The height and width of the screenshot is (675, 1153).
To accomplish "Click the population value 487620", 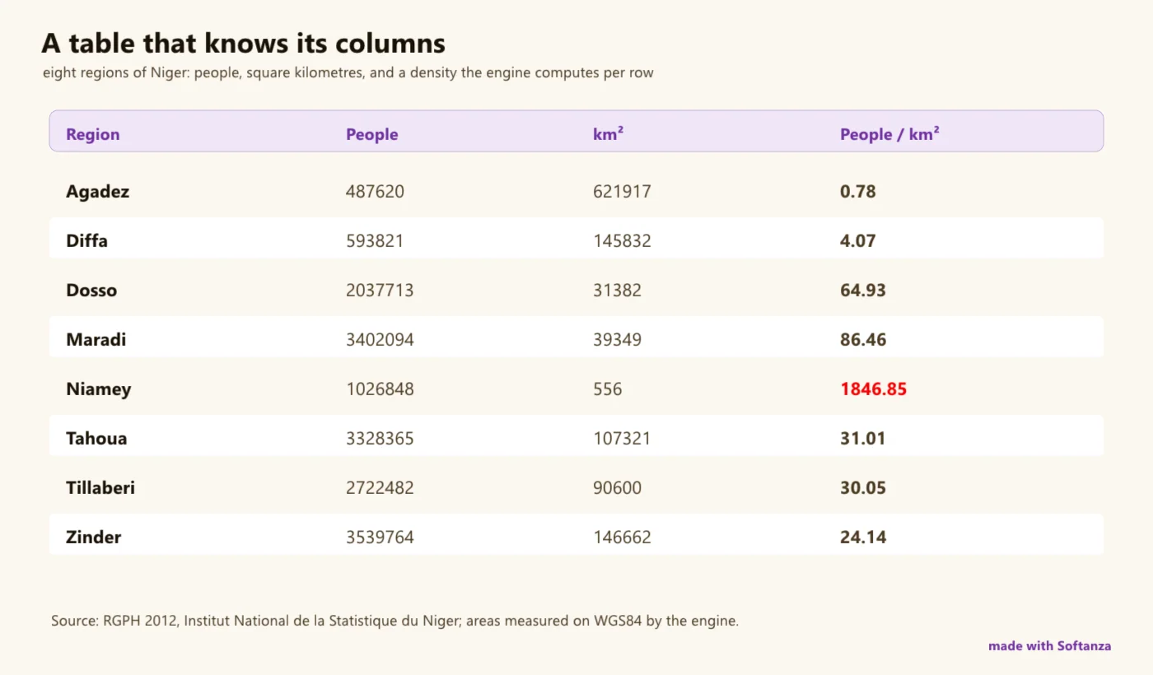I will pyautogui.click(x=376, y=192).
